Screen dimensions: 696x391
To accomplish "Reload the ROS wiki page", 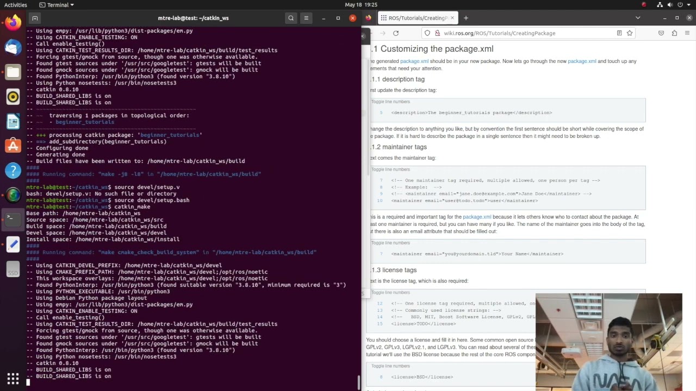I will coord(396,33).
